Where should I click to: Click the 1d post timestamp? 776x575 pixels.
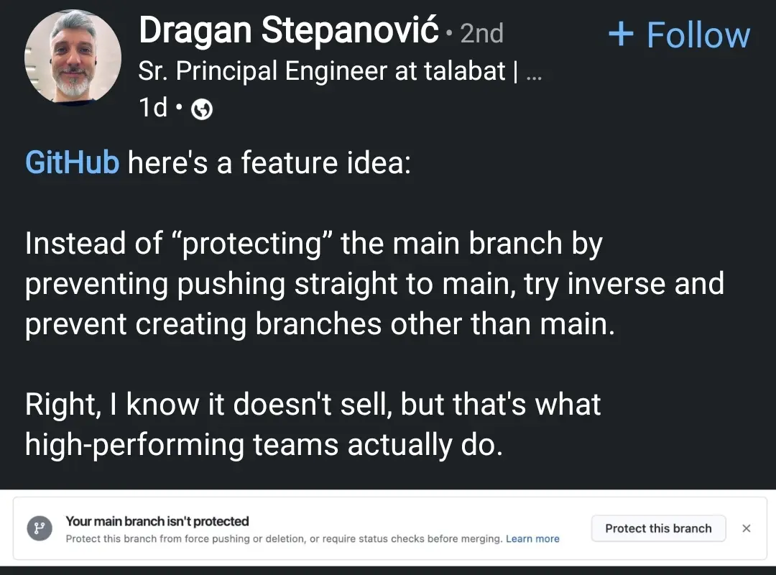coord(153,108)
